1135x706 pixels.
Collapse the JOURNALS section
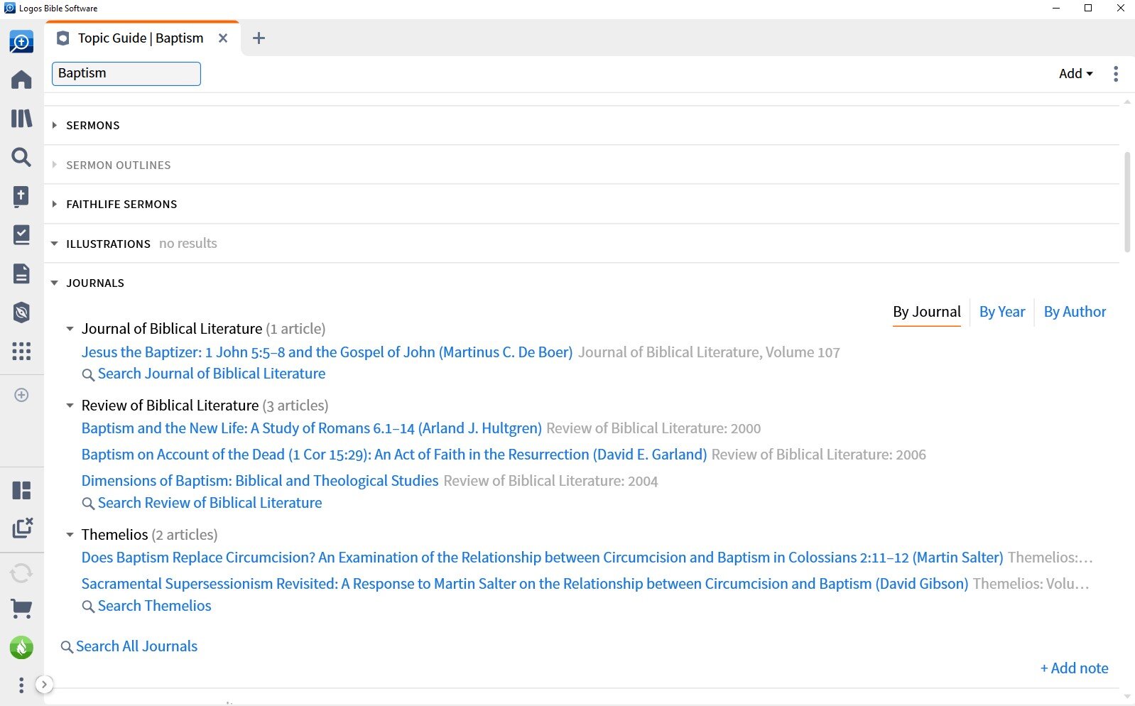54,283
